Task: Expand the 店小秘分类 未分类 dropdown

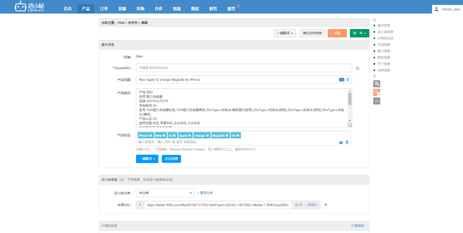Action: [x=165, y=193]
